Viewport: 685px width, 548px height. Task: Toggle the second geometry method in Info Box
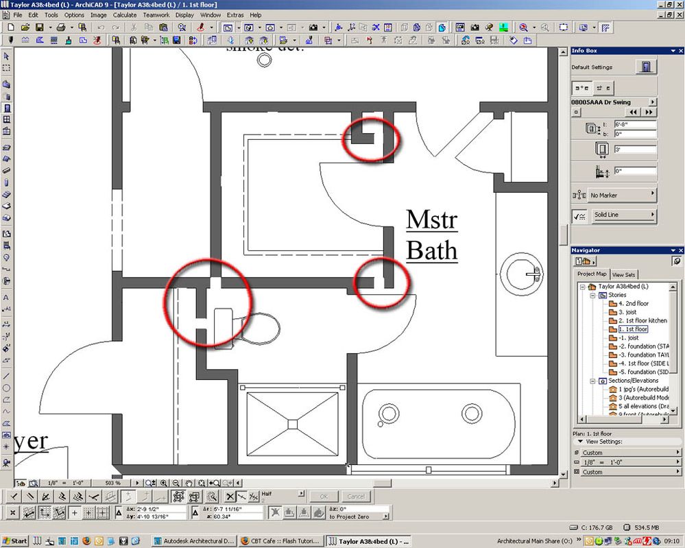[603, 88]
